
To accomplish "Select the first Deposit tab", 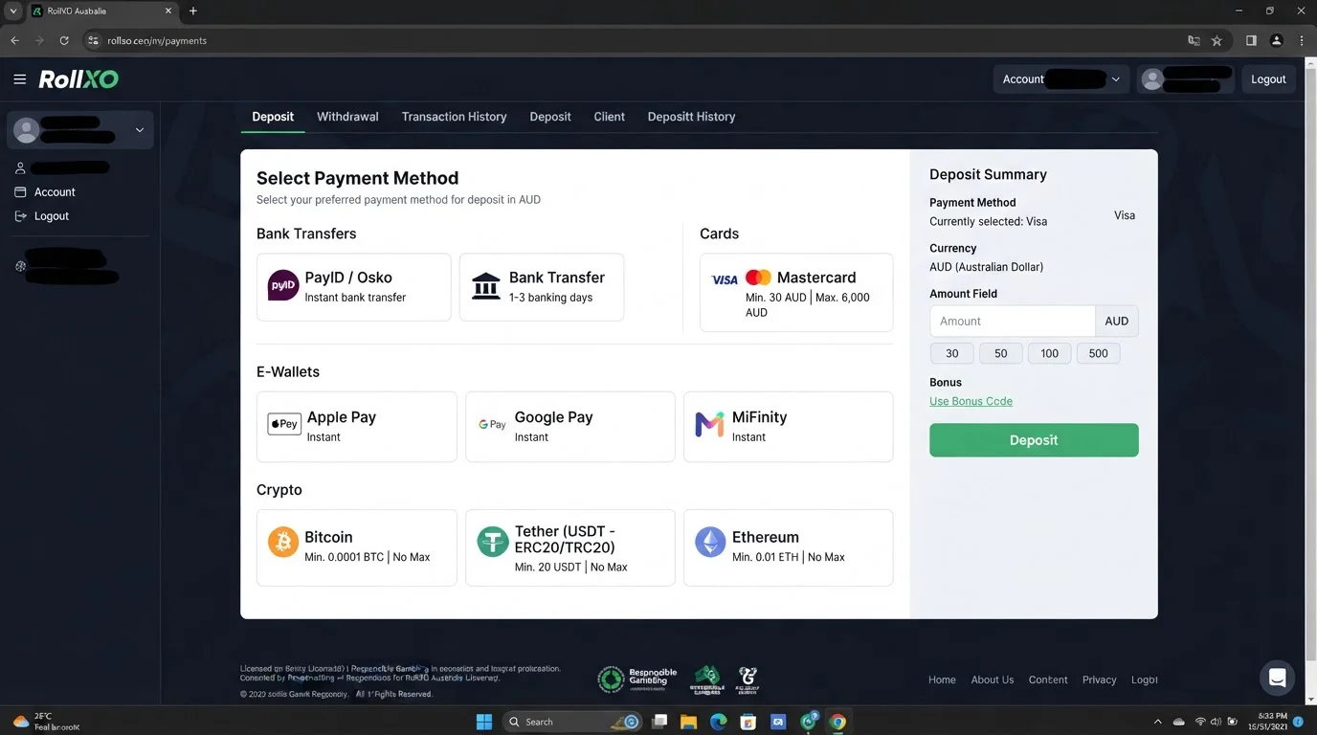I will (x=273, y=117).
